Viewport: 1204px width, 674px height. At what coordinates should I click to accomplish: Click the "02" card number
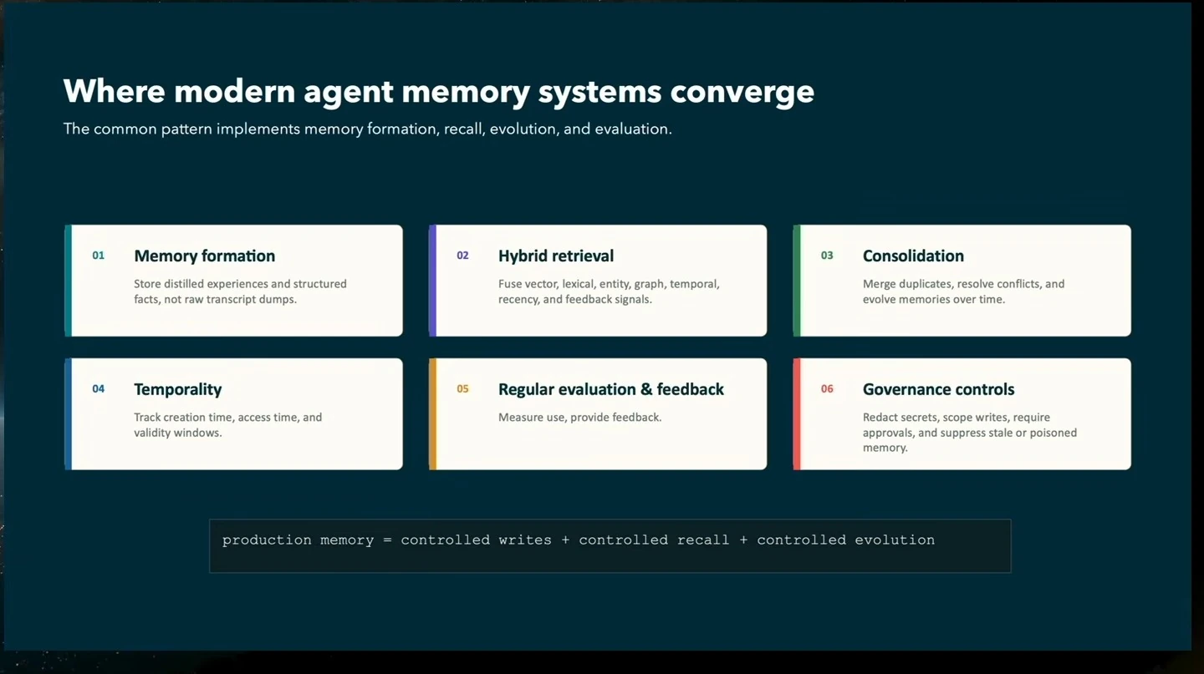pos(463,256)
